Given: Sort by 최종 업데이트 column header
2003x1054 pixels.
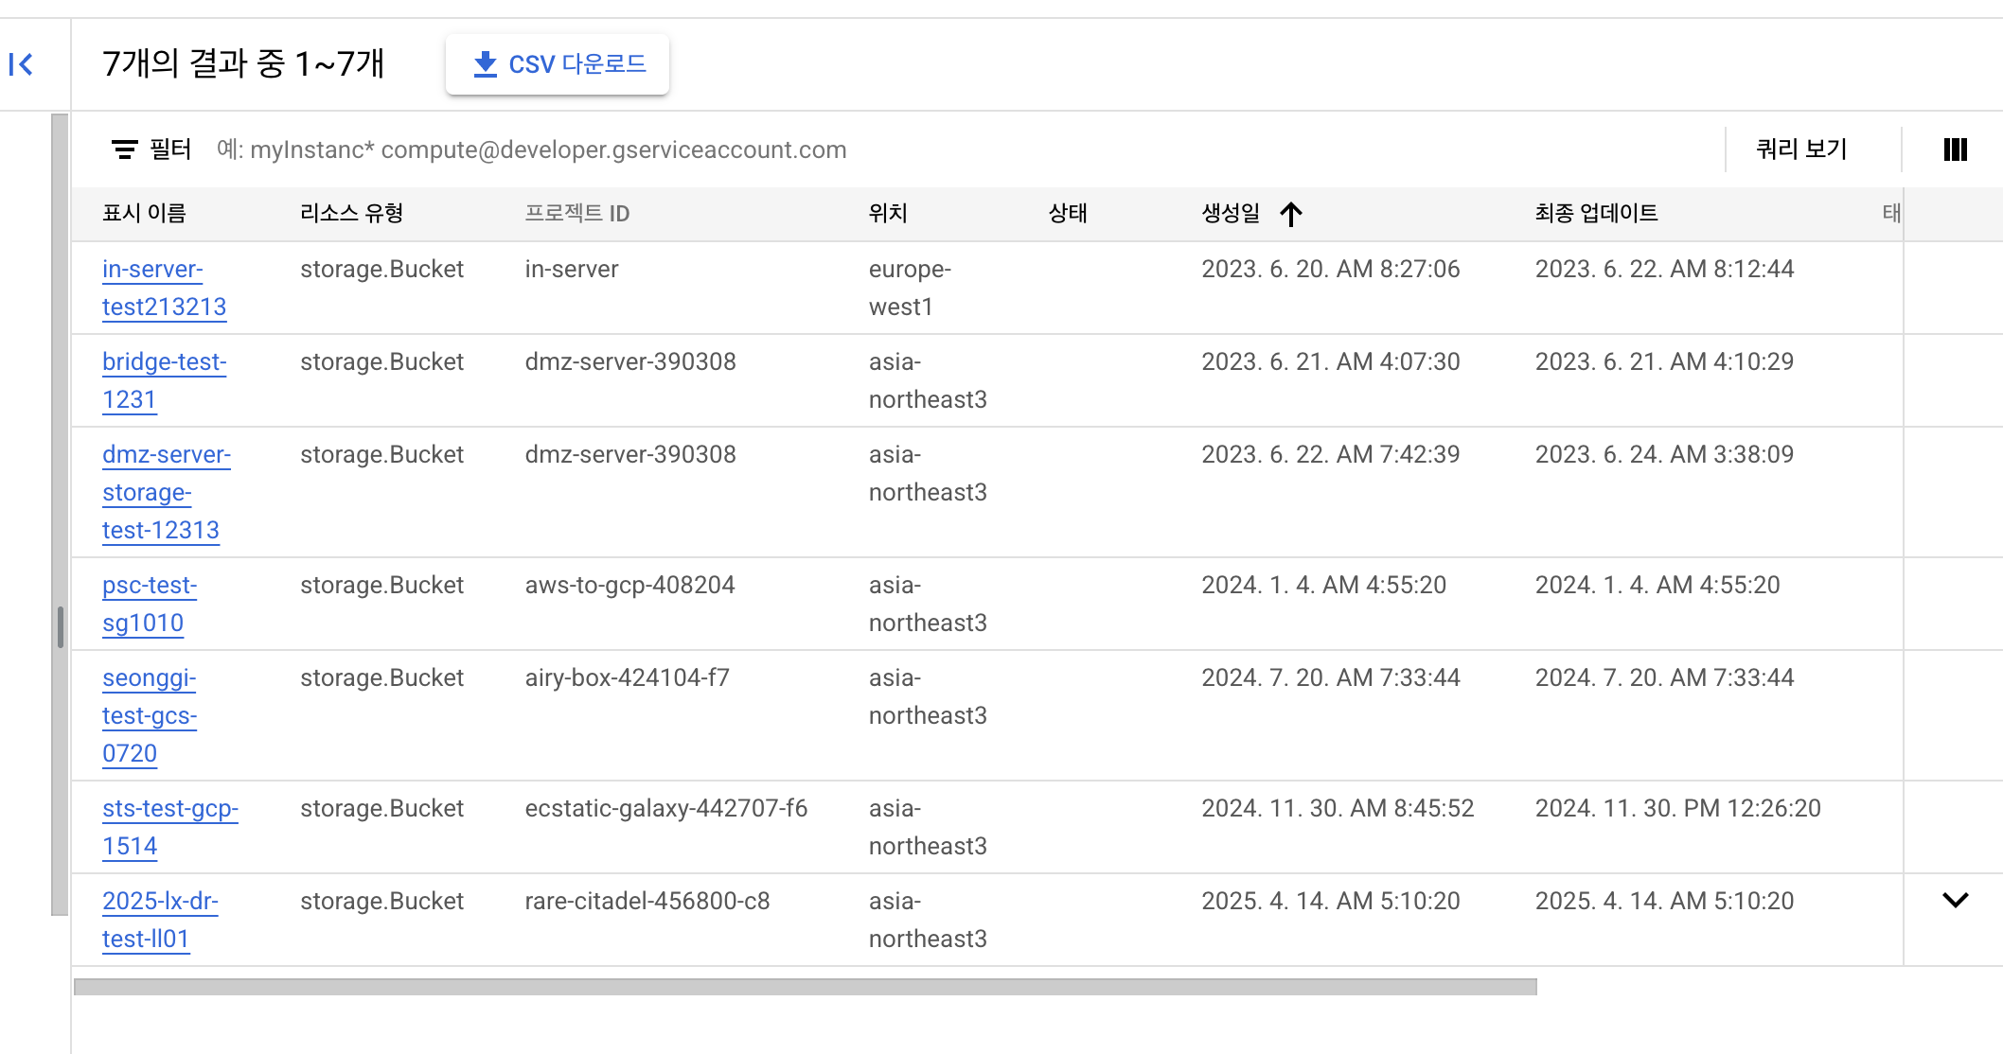Looking at the screenshot, I should [1596, 214].
